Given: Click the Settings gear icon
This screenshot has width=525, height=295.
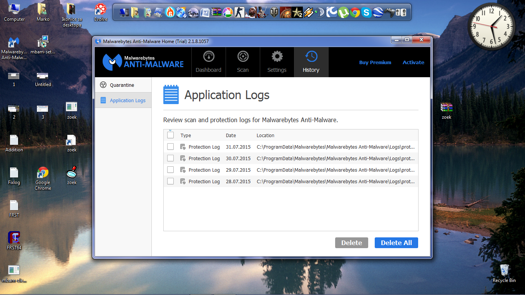Looking at the screenshot, I should (277, 57).
